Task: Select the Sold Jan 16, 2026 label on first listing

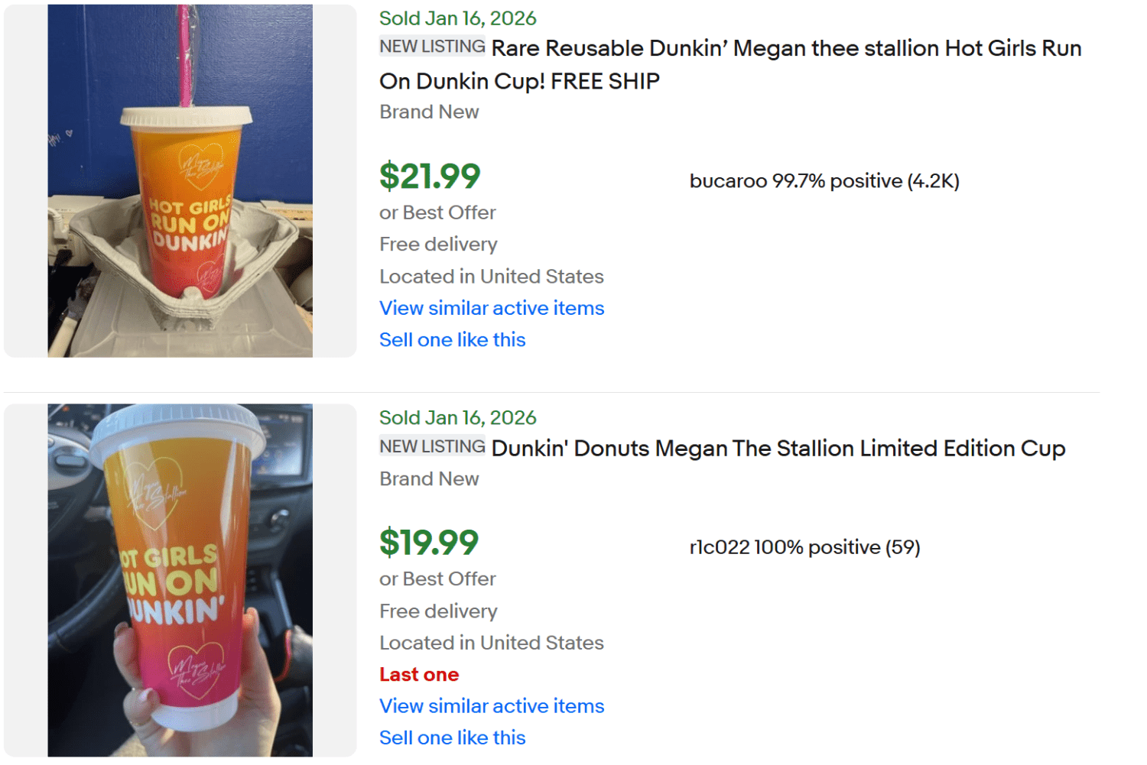Action: pos(457,18)
